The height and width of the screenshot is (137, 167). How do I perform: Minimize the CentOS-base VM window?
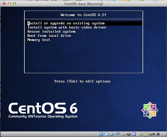9,4
